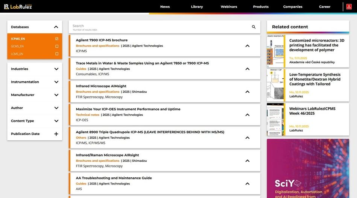
Task: Open Trace Metals in Water & Waste Samples guide
Action: (142, 63)
